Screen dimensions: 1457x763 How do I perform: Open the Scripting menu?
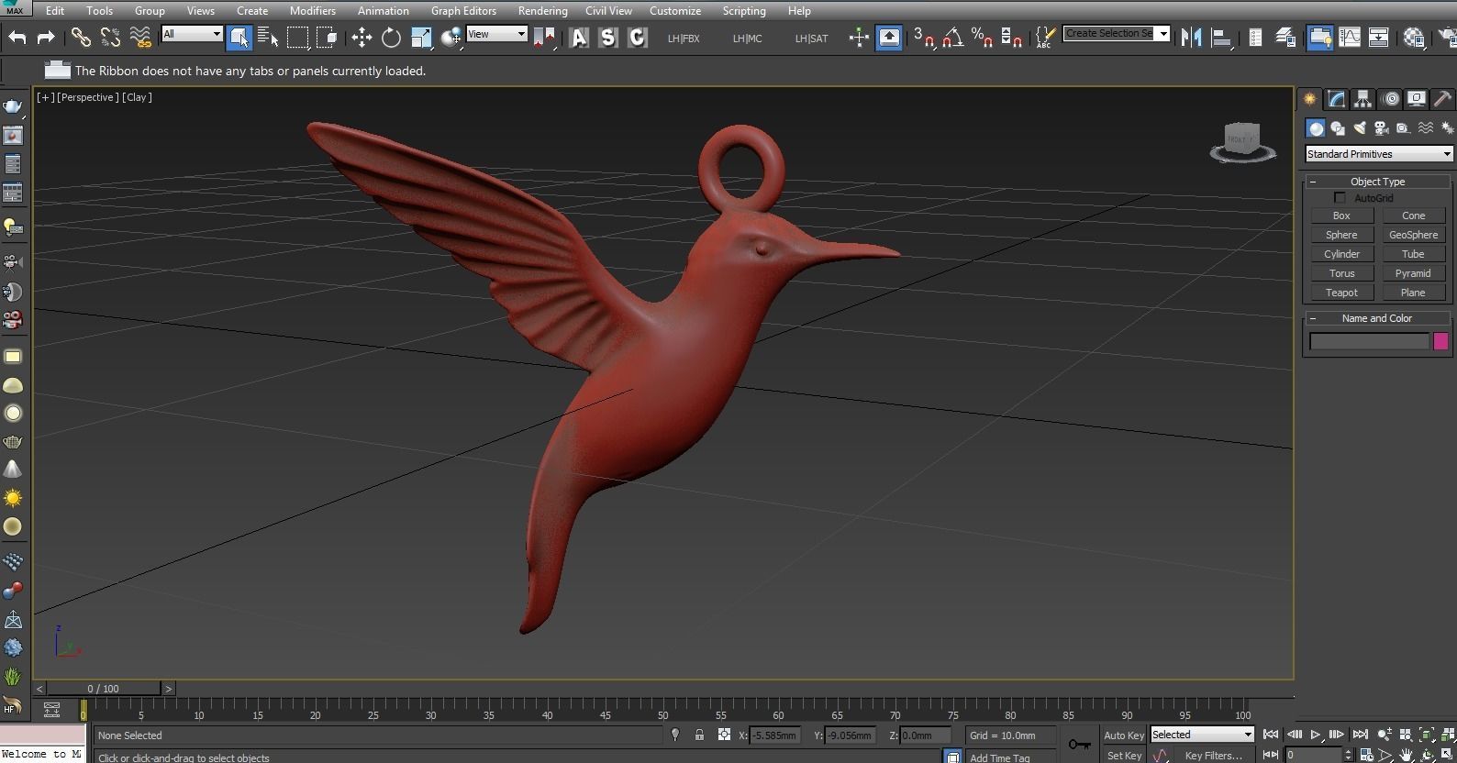(744, 11)
